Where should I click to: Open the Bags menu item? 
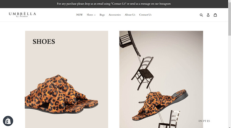pyautogui.click(x=102, y=15)
